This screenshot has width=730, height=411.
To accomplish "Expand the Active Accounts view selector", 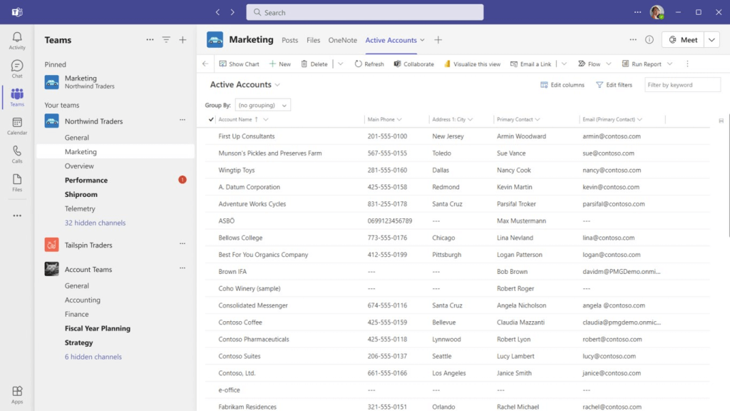I will [x=277, y=85].
